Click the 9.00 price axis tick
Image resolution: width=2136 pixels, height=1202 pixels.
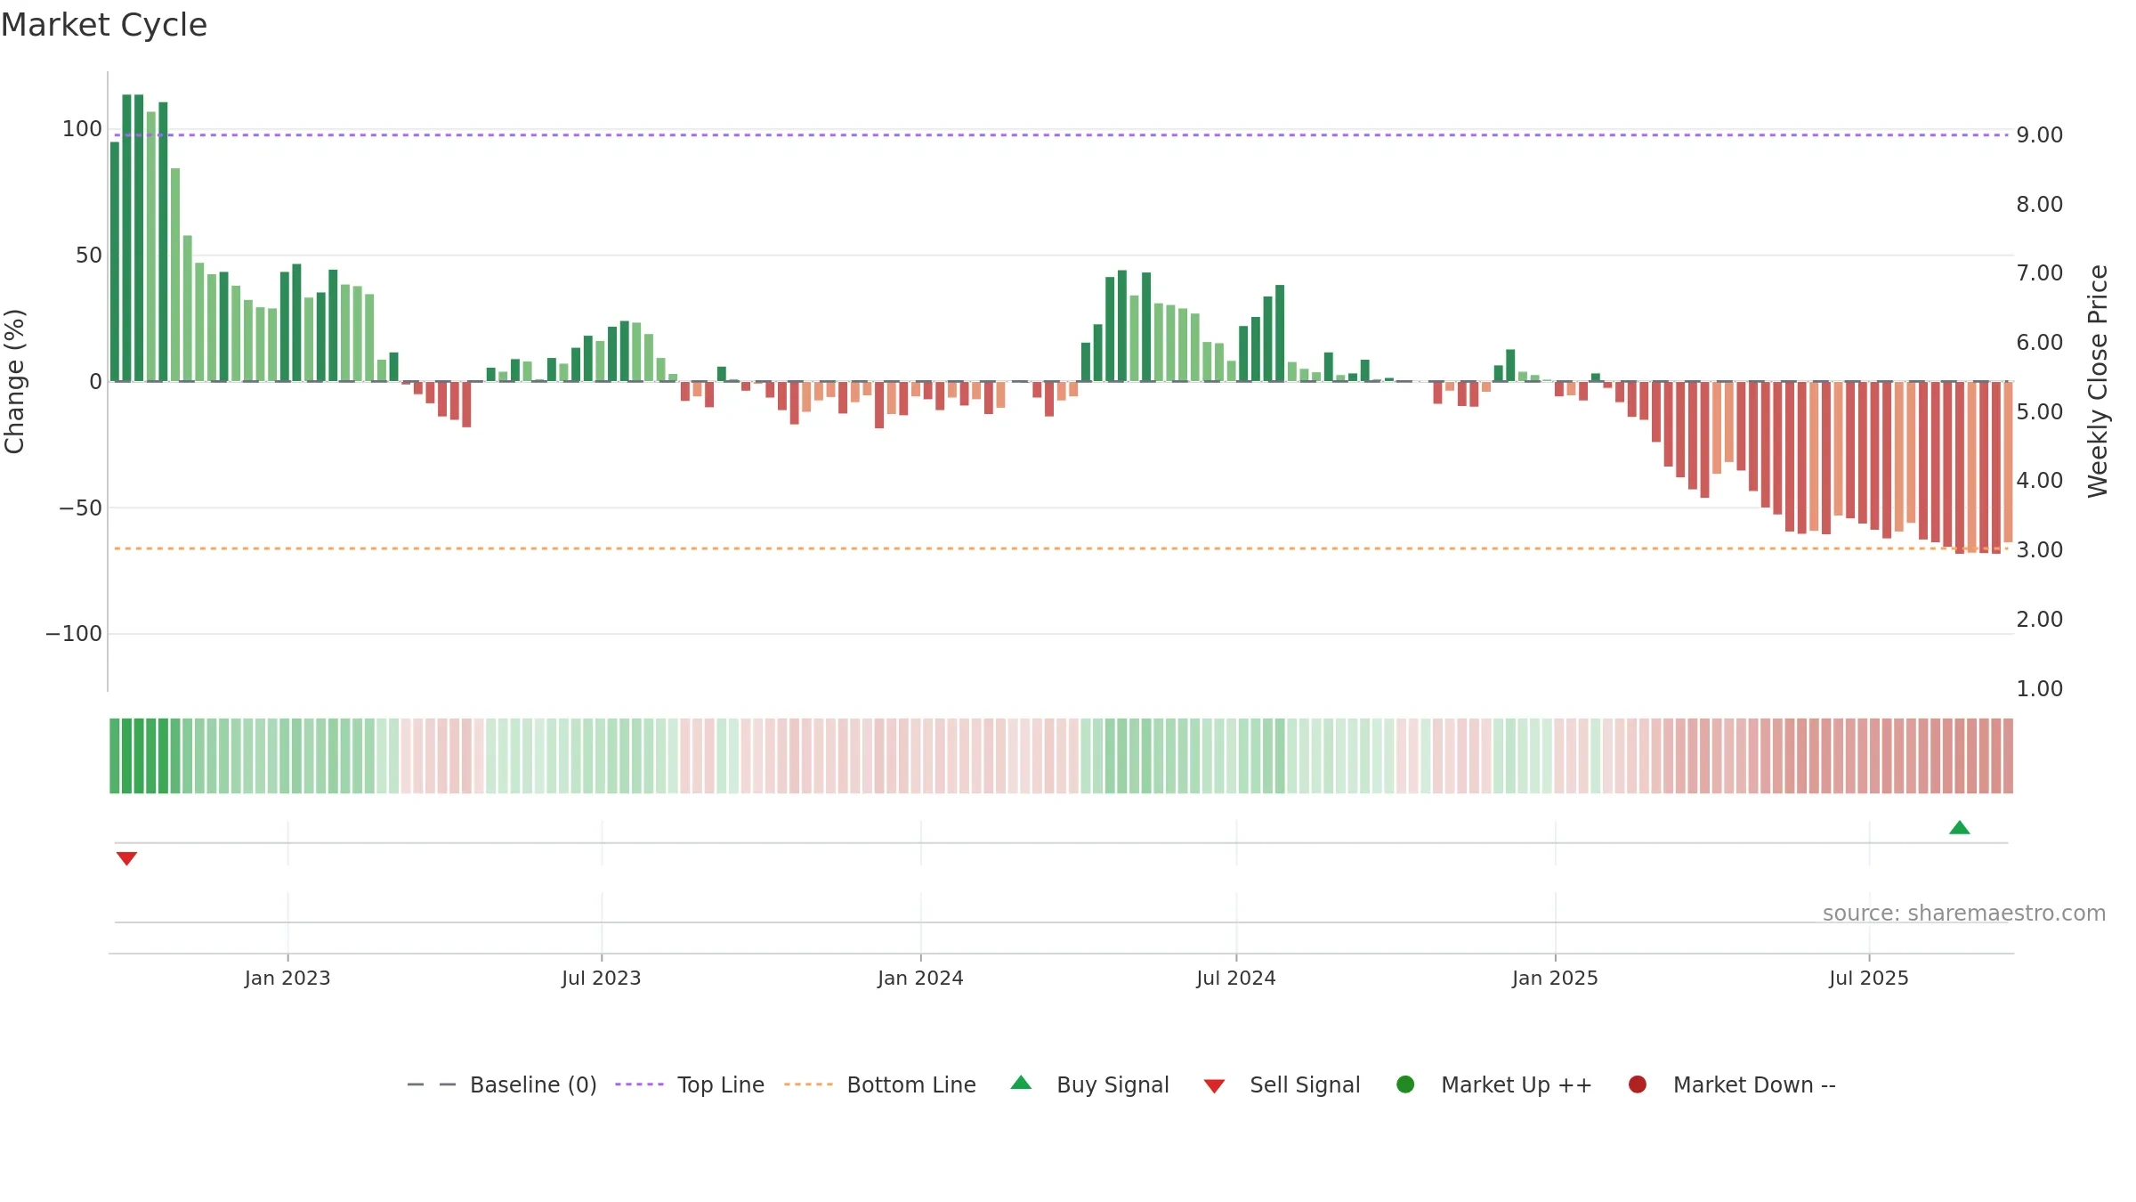[x=2039, y=135]
